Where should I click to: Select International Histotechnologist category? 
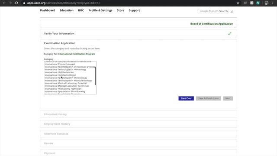60,75
